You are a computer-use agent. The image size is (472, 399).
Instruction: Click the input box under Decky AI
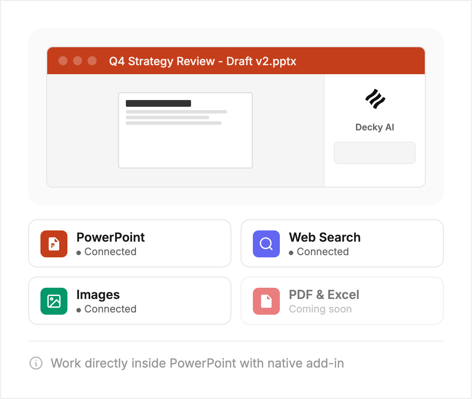[375, 153]
